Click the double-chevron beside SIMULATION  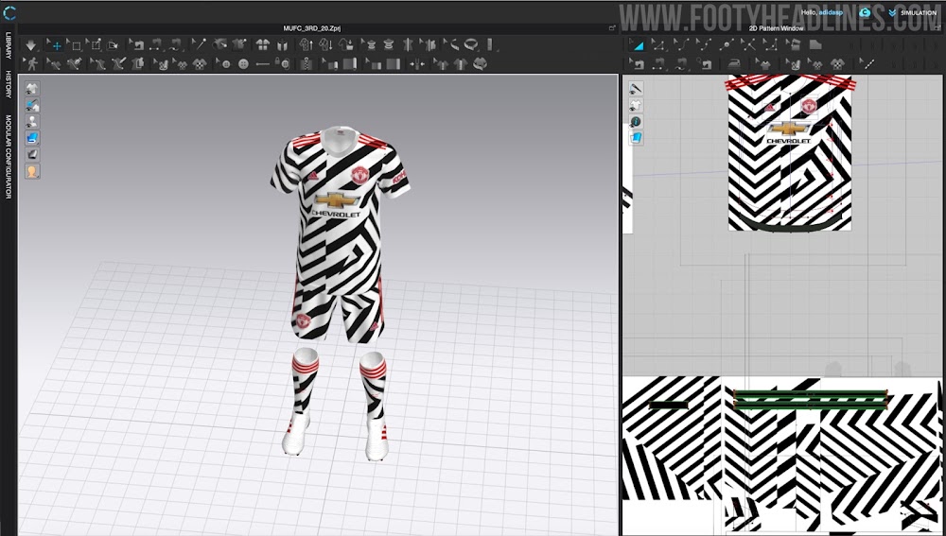click(x=892, y=12)
